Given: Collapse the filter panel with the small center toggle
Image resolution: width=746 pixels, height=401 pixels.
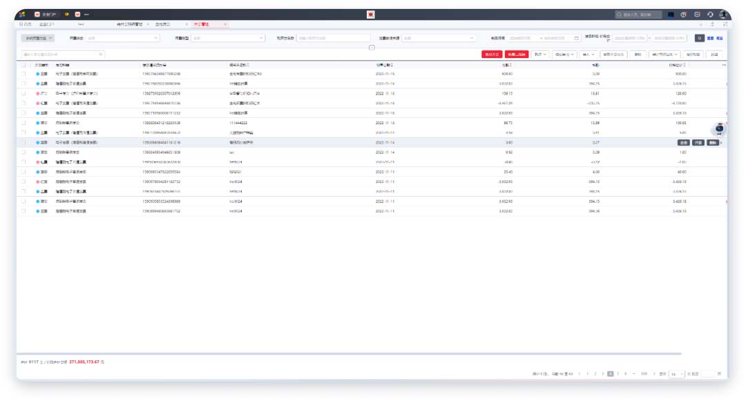Looking at the screenshot, I should tap(372, 48).
